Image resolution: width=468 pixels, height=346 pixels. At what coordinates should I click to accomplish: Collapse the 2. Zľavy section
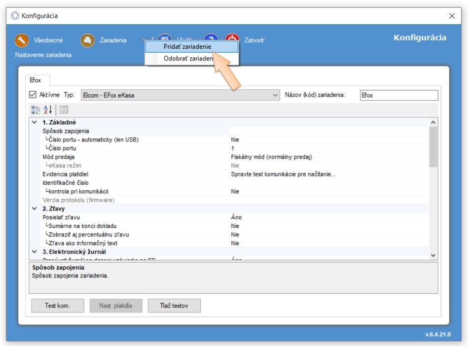pos(34,208)
